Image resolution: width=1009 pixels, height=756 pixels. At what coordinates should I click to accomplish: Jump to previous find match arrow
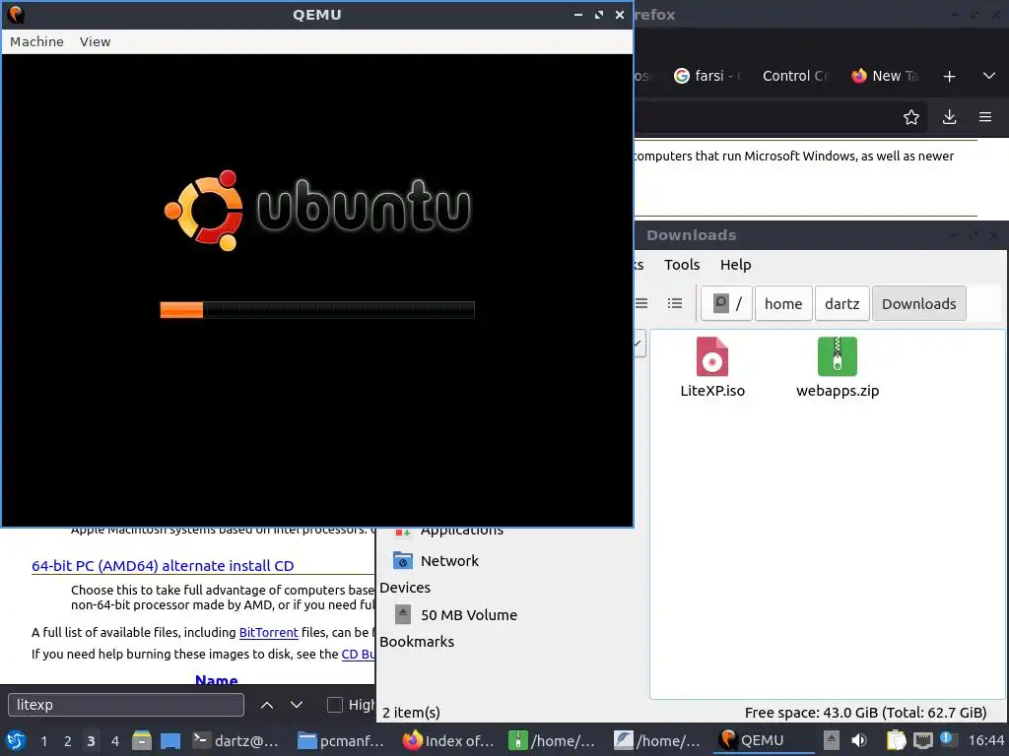tap(267, 705)
